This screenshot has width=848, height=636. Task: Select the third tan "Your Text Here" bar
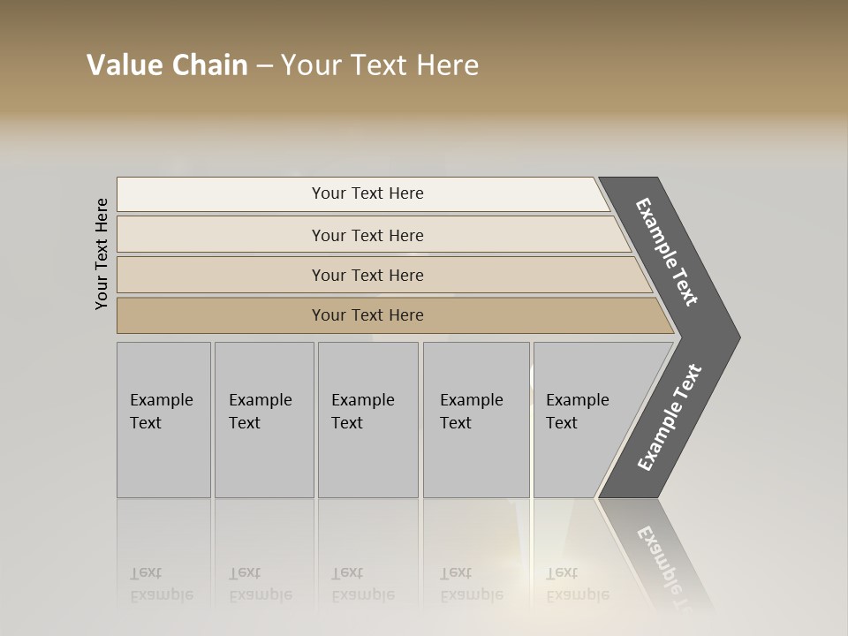pos(367,275)
